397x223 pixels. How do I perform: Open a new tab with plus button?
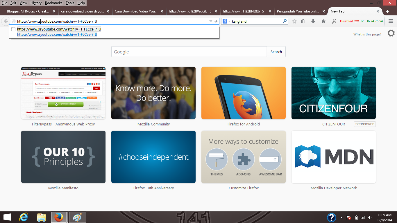(x=387, y=11)
